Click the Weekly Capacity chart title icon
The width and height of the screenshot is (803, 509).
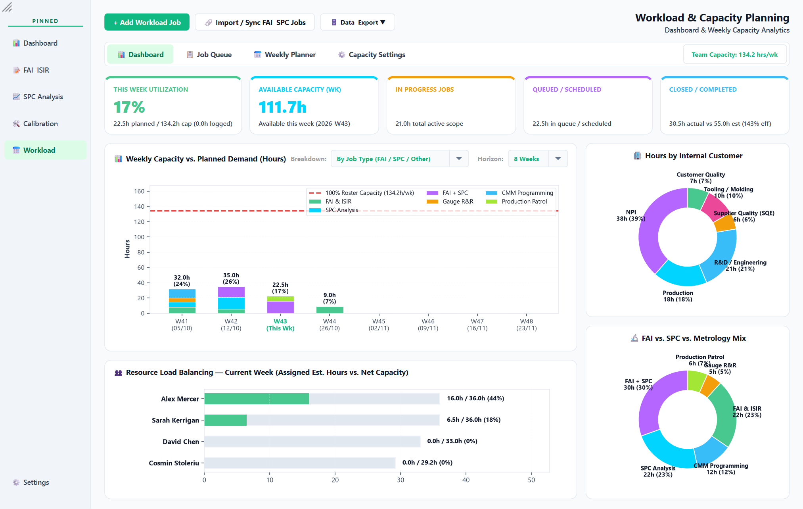pyautogui.click(x=118, y=159)
